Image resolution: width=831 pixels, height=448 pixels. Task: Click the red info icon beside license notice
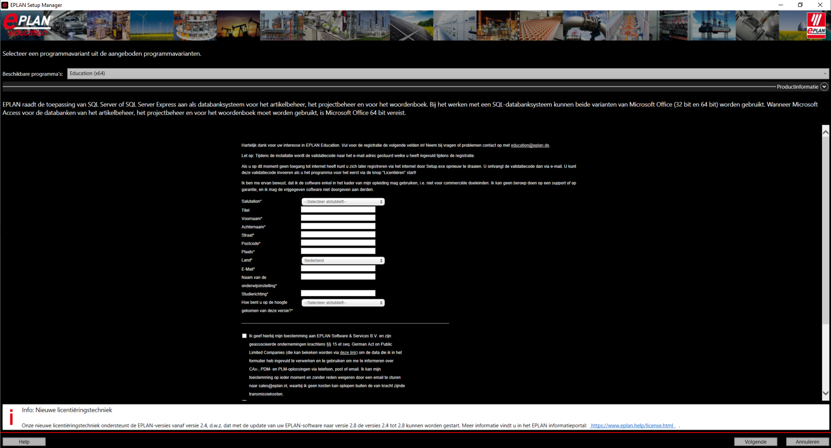[x=11, y=417]
